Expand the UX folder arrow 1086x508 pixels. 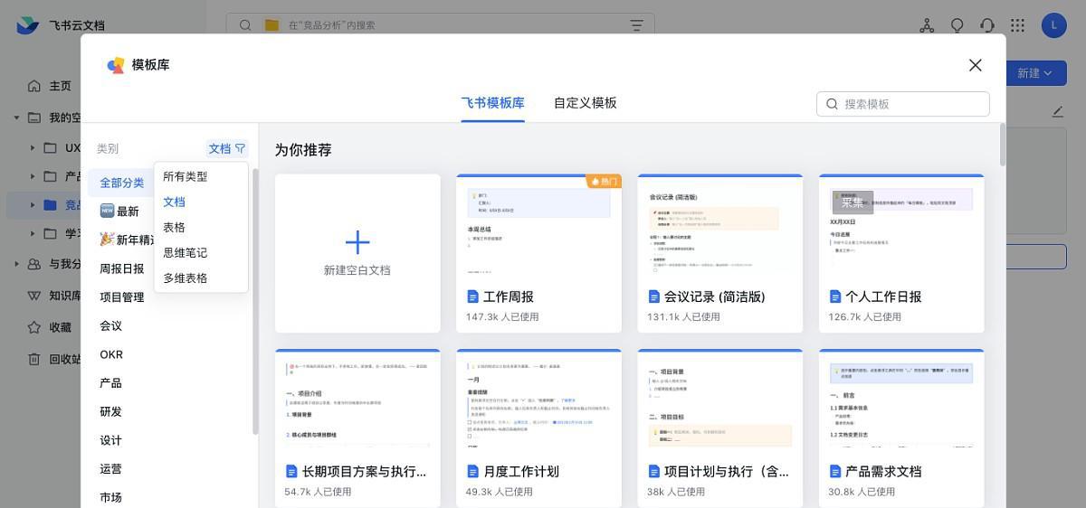coord(33,147)
